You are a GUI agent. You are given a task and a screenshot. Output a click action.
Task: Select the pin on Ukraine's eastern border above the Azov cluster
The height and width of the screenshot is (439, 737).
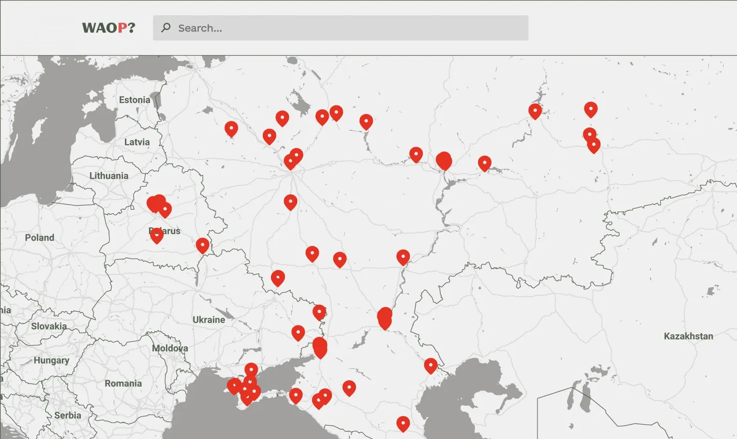click(319, 312)
